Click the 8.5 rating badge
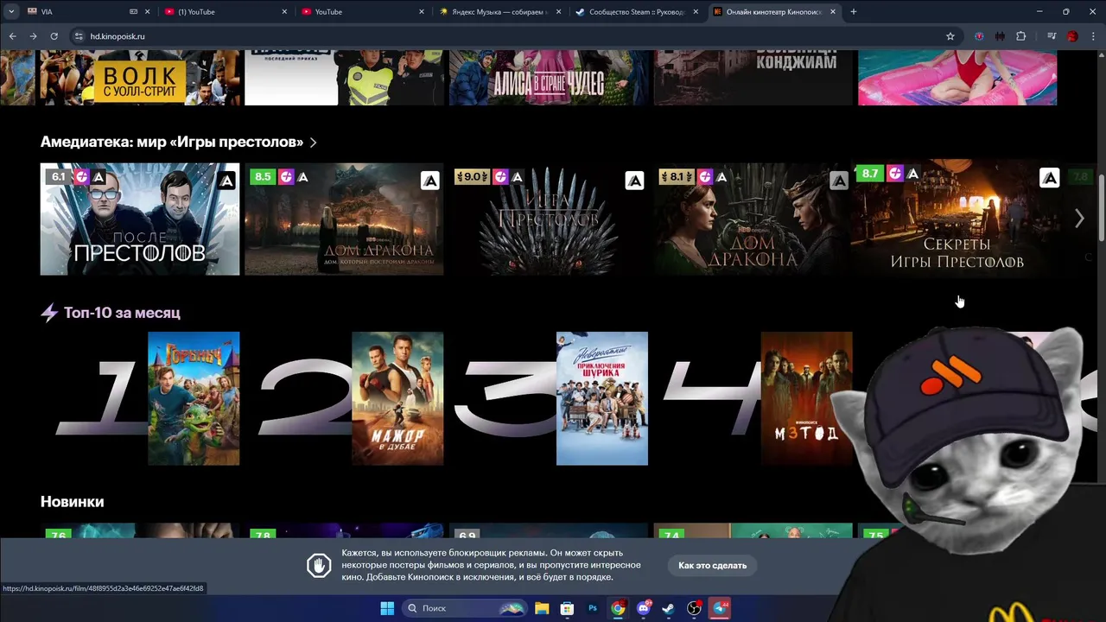The height and width of the screenshot is (622, 1106). click(x=262, y=177)
